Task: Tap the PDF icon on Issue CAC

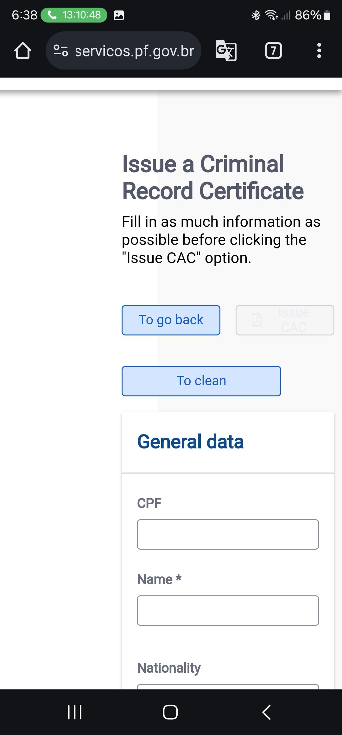Action: click(256, 320)
